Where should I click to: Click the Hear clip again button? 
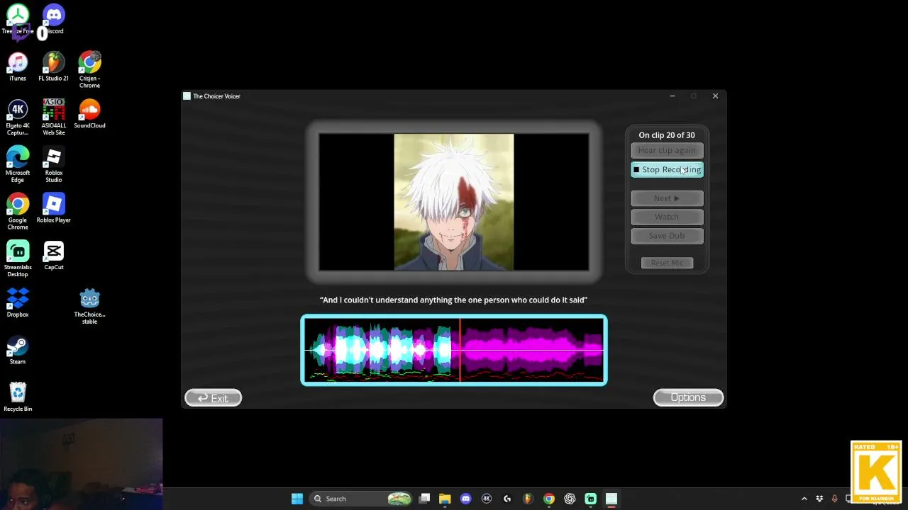pyautogui.click(x=667, y=150)
